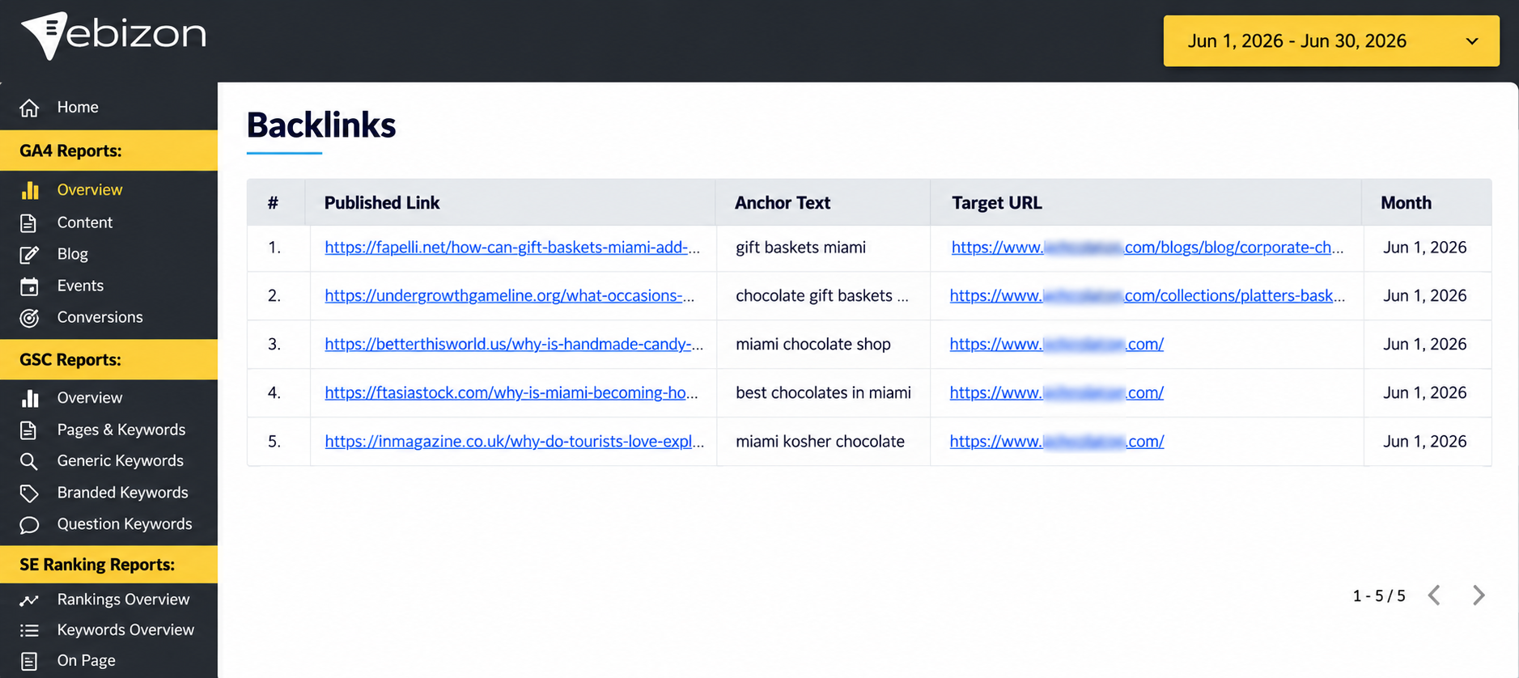Screen dimensions: 1519x678
Task: Open the Question Keywords speech bubble icon
Action: [x=29, y=525]
